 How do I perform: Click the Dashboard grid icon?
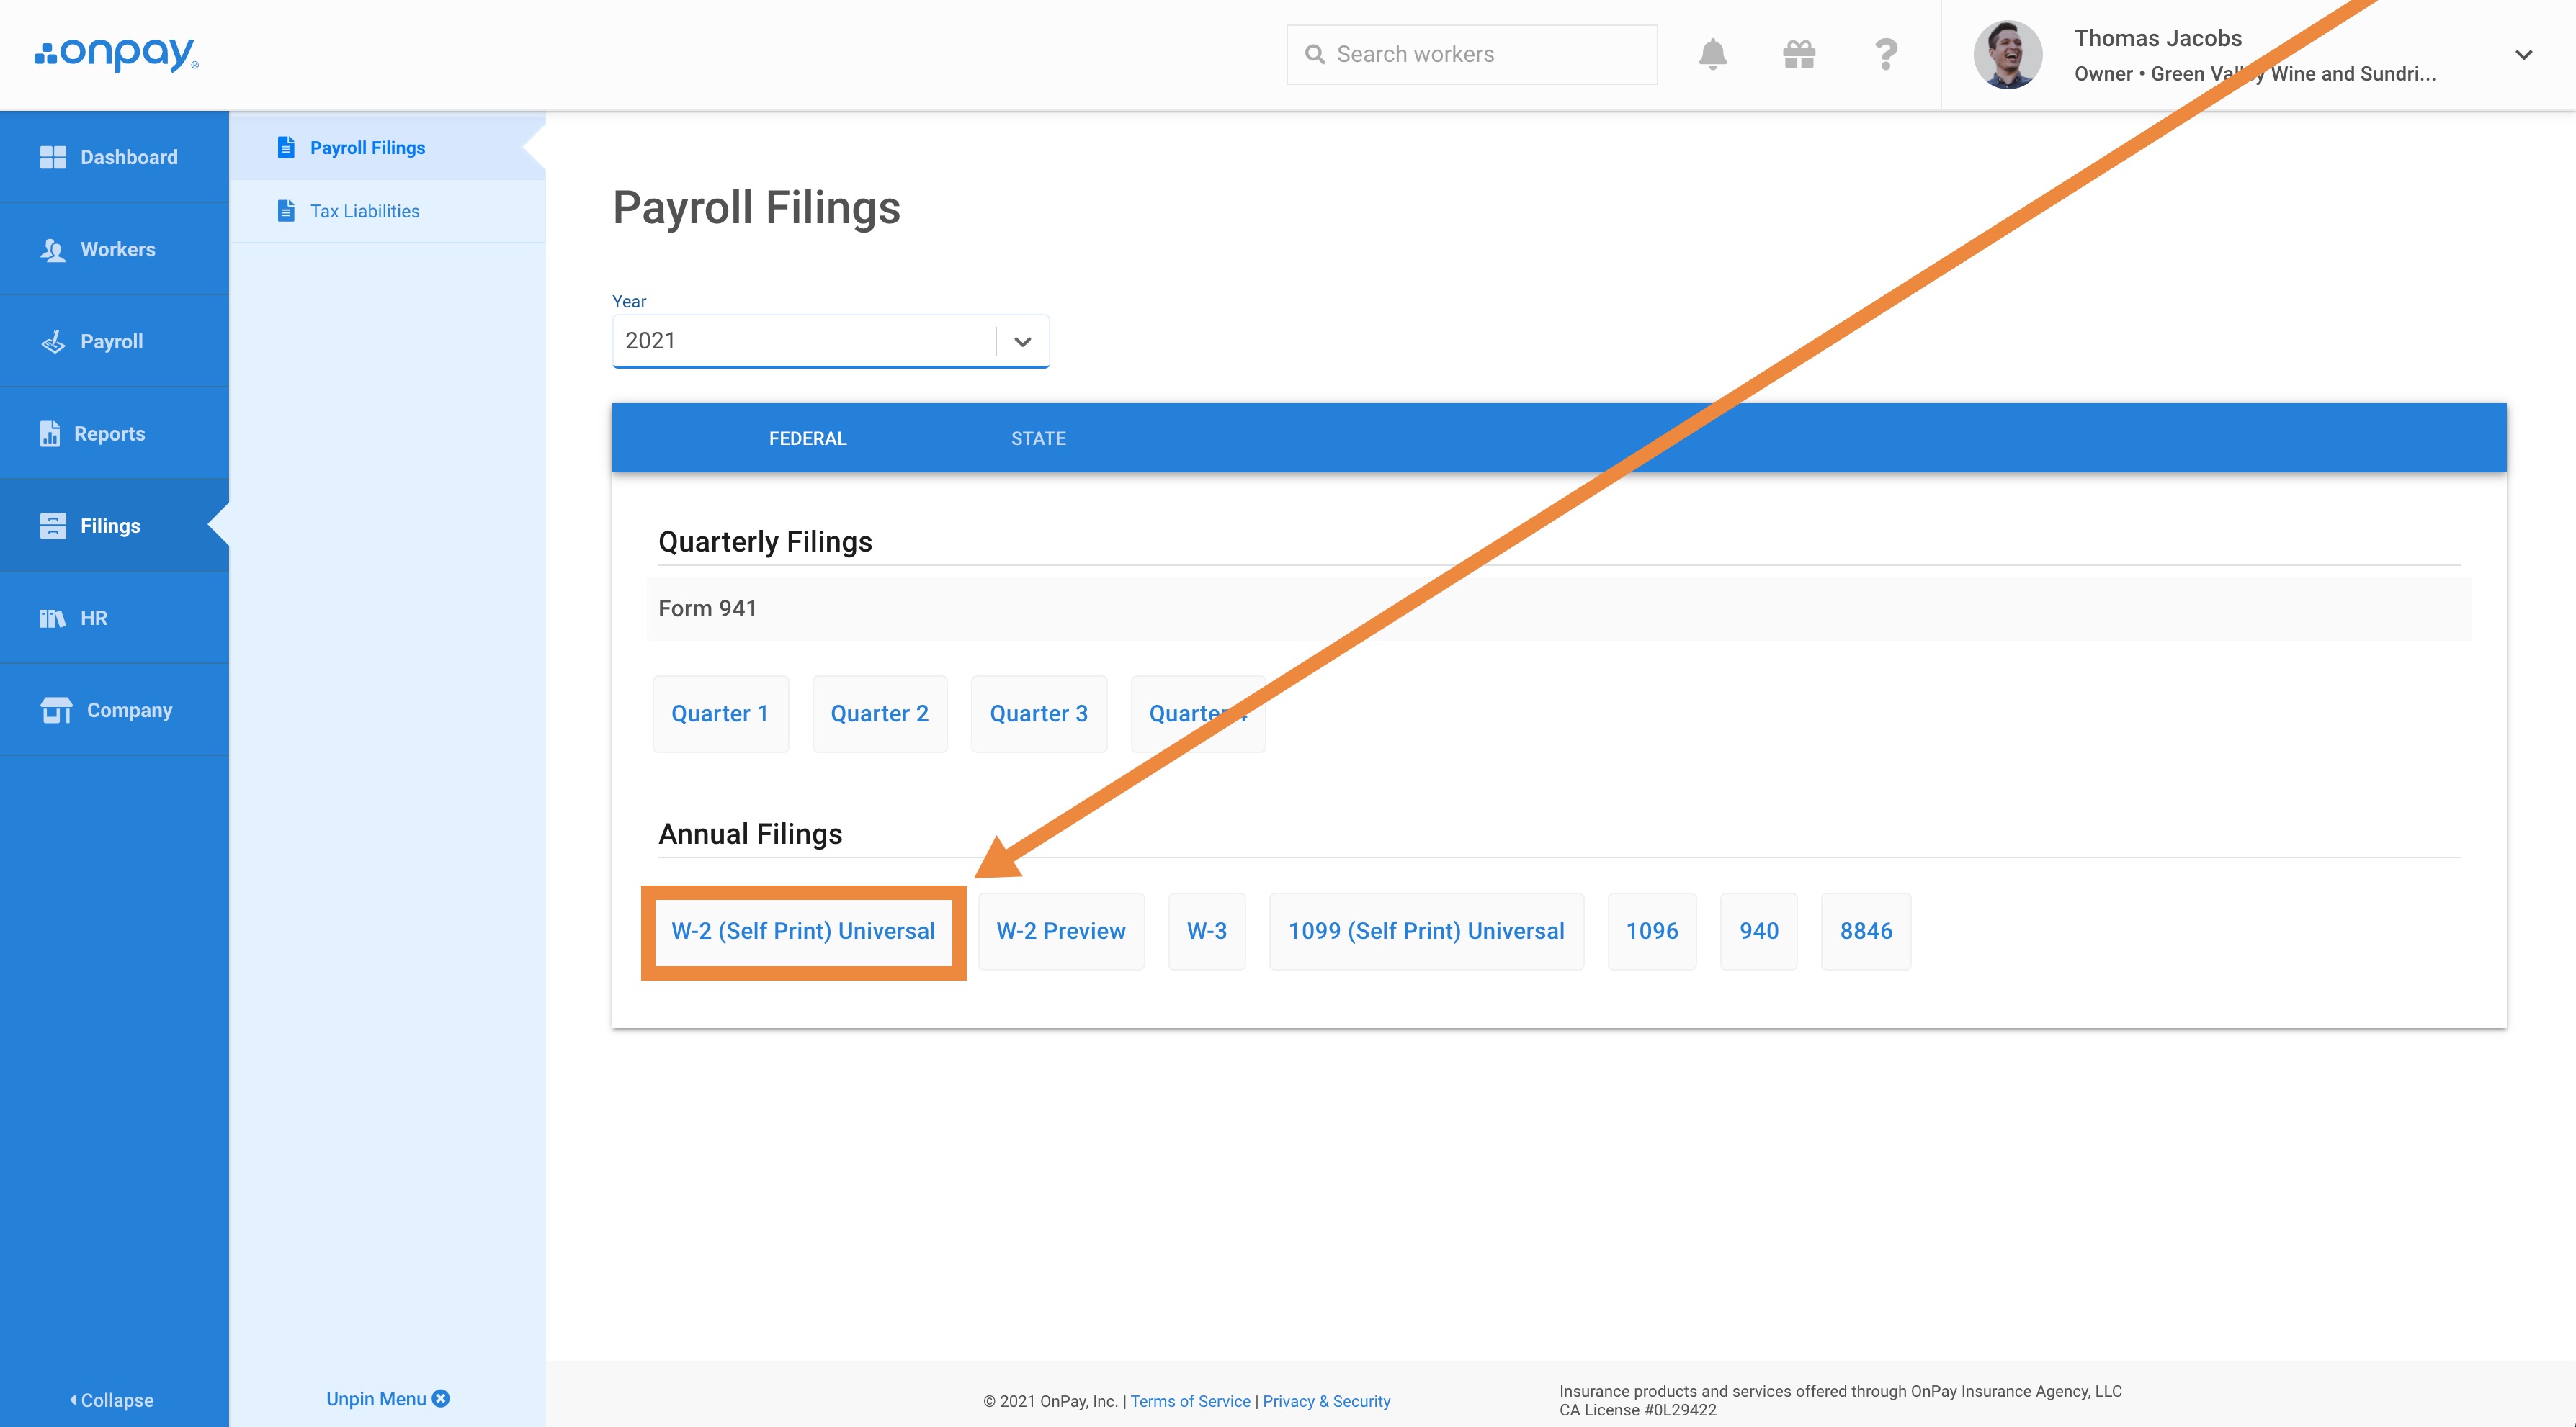[53, 157]
